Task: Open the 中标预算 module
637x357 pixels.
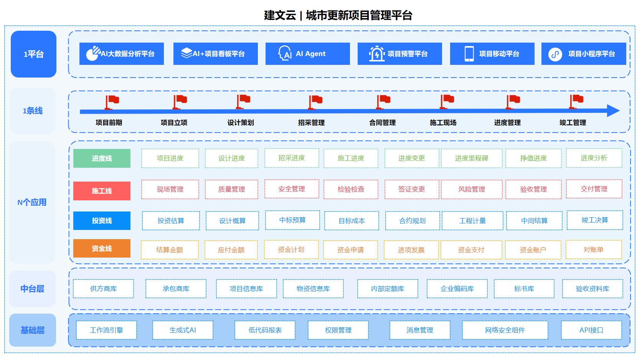Action: tap(292, 220)
